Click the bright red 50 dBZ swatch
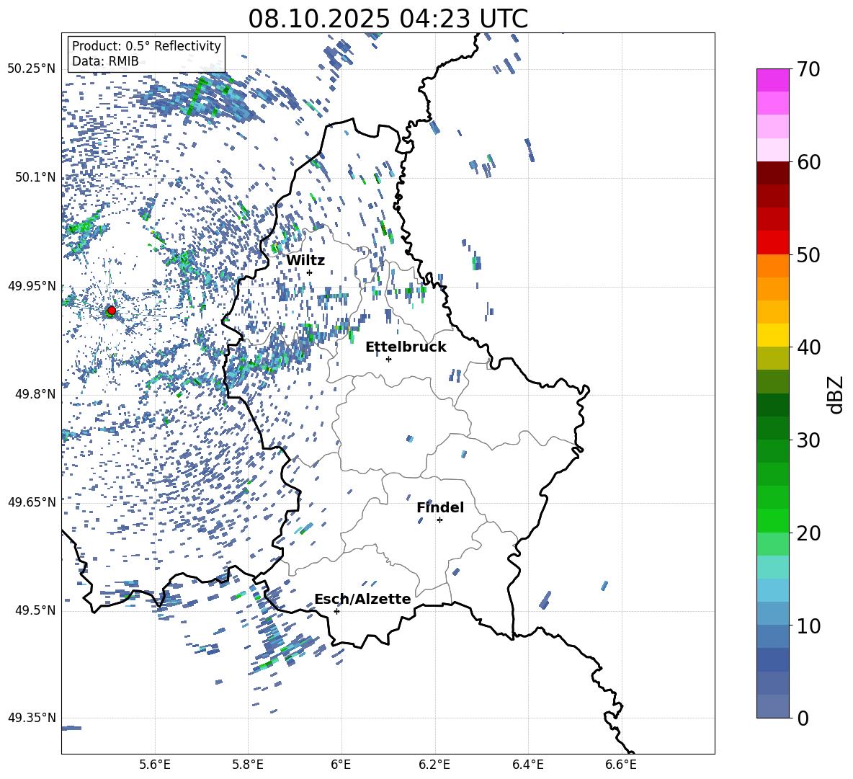 [x=773, y=243]
